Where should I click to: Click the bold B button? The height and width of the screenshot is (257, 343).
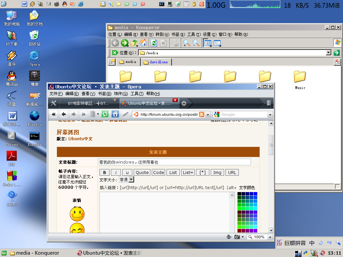coord(105,172)
